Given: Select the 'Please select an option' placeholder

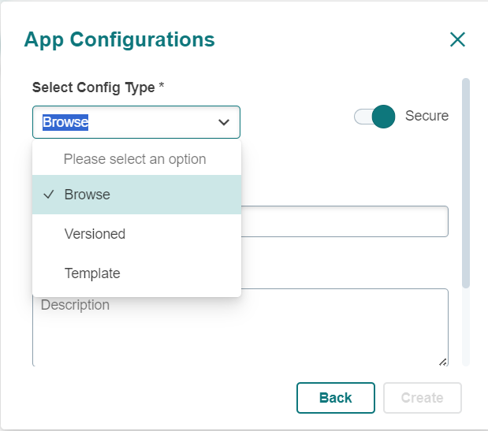Looking at the screenshot, I should pyautogui.click(x=135, y=159).
